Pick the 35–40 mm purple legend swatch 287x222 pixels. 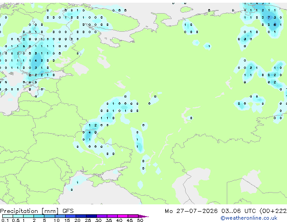(112, 216)
